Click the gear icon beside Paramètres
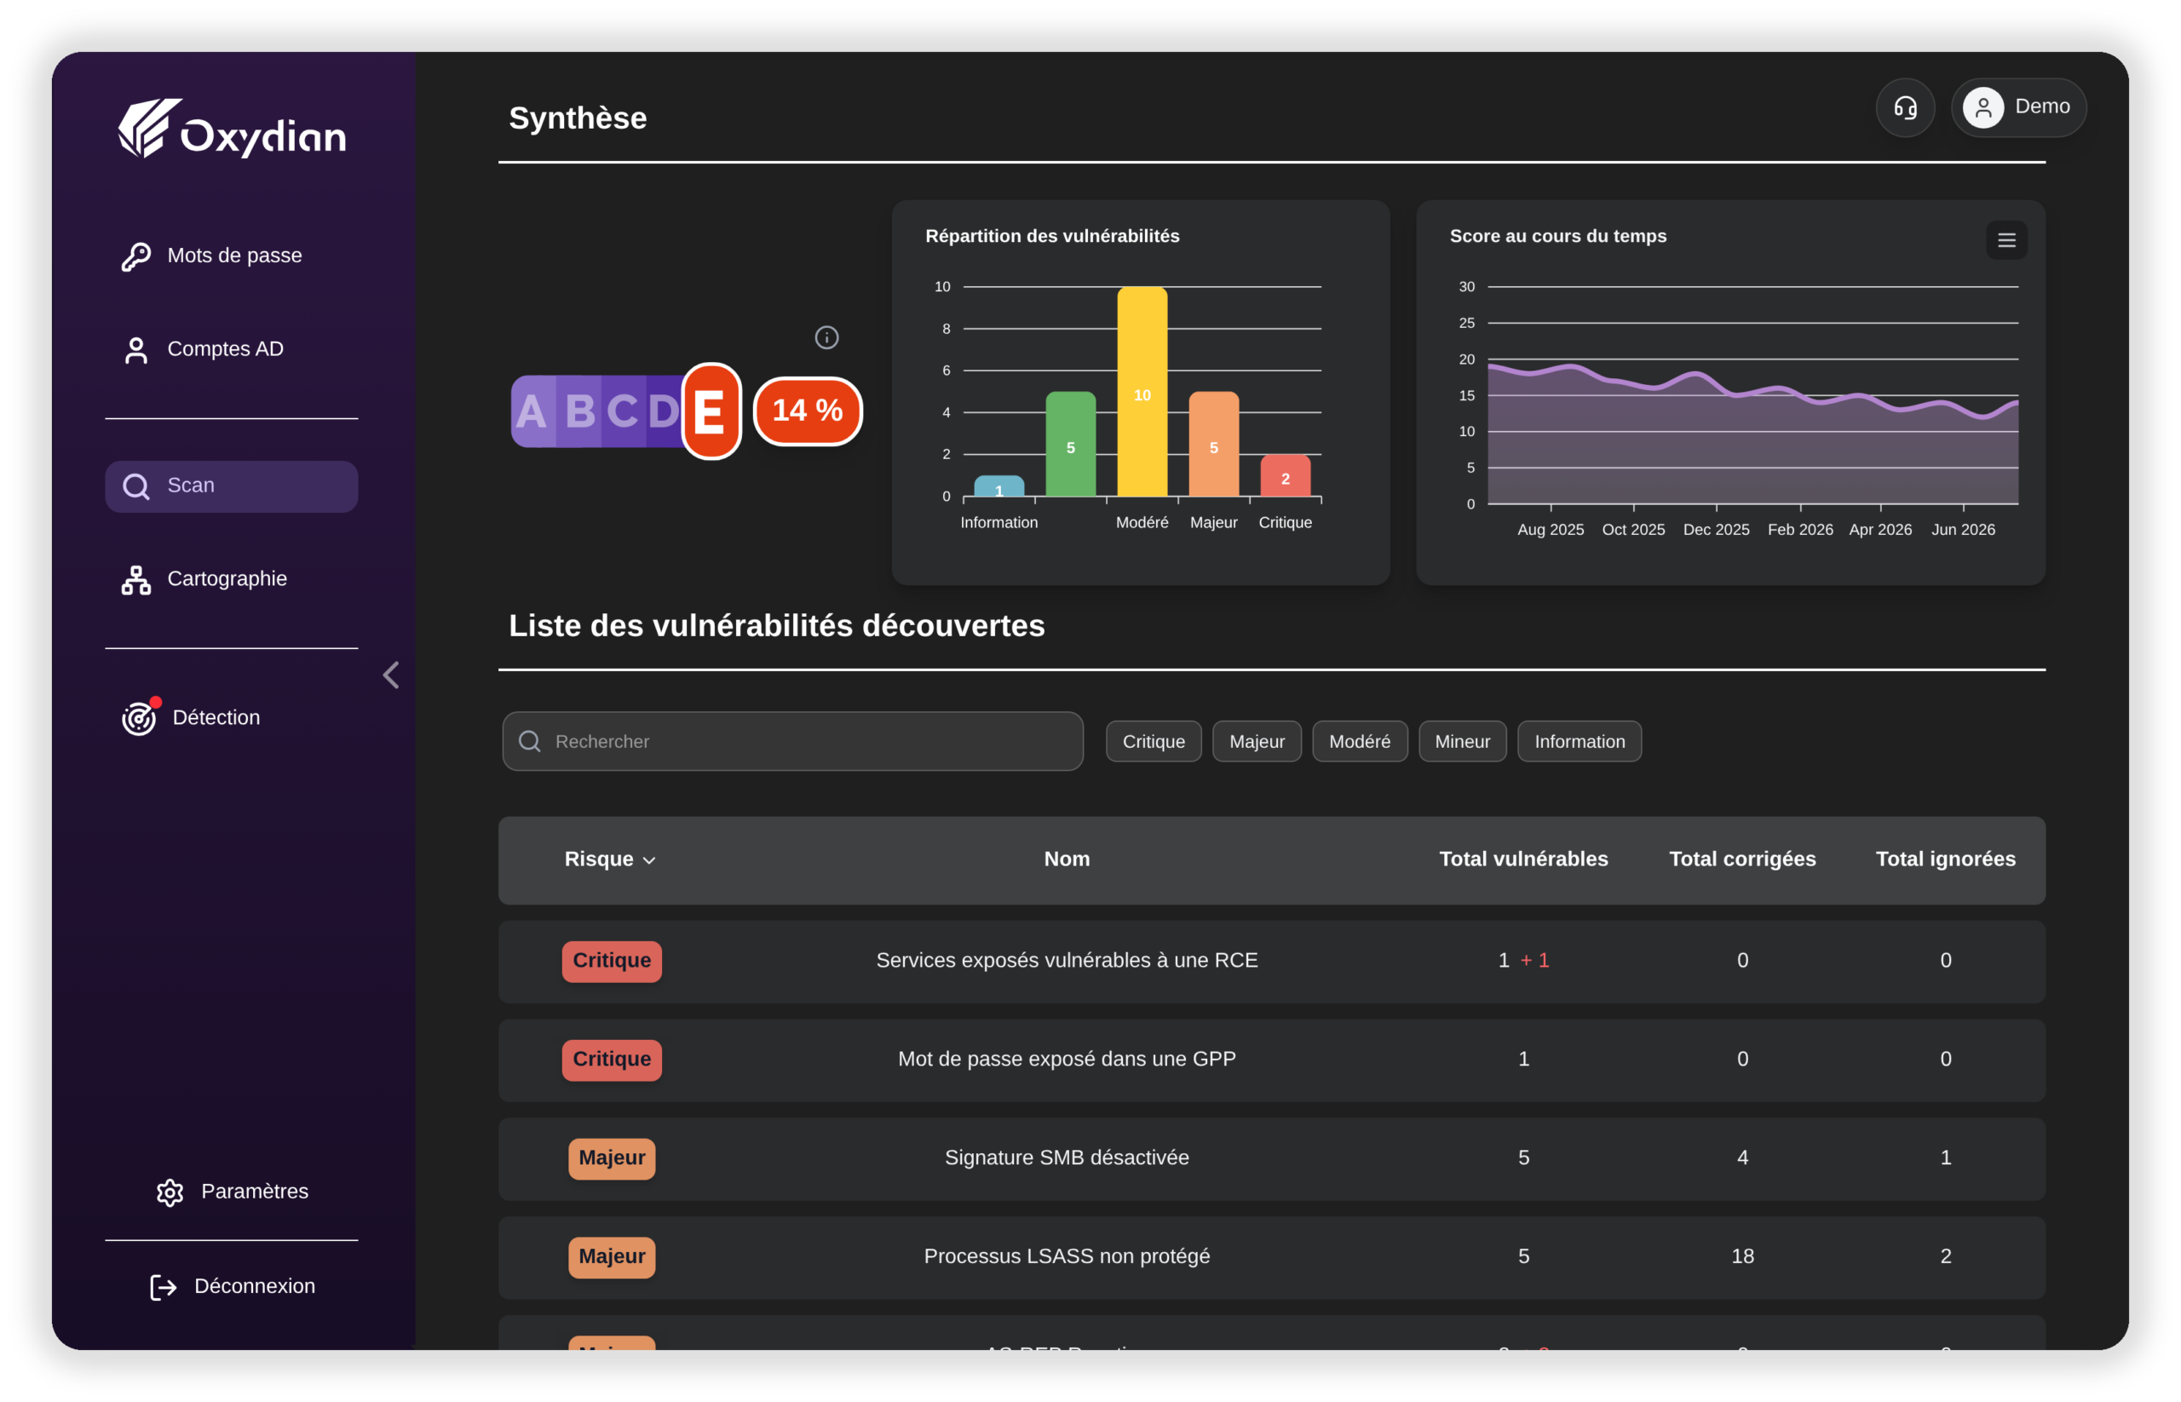The image size is (2181, 1402). pos(170,1192)
